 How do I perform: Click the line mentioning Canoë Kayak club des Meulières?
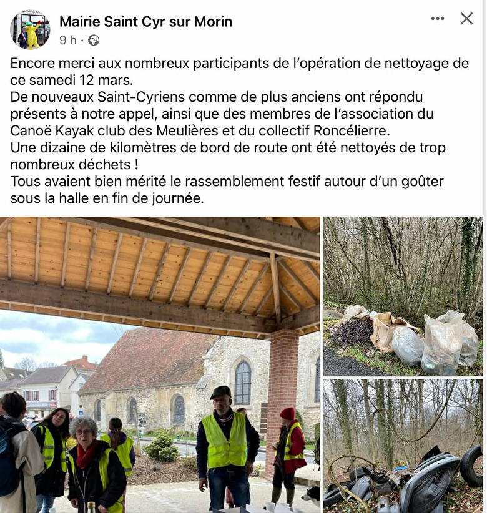tap(200, 130)
